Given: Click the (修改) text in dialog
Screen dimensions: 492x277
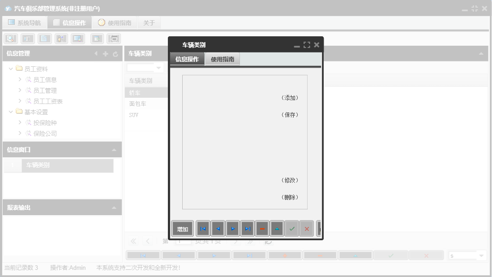Looking at the screenshot, I should [x=290, y=180].
